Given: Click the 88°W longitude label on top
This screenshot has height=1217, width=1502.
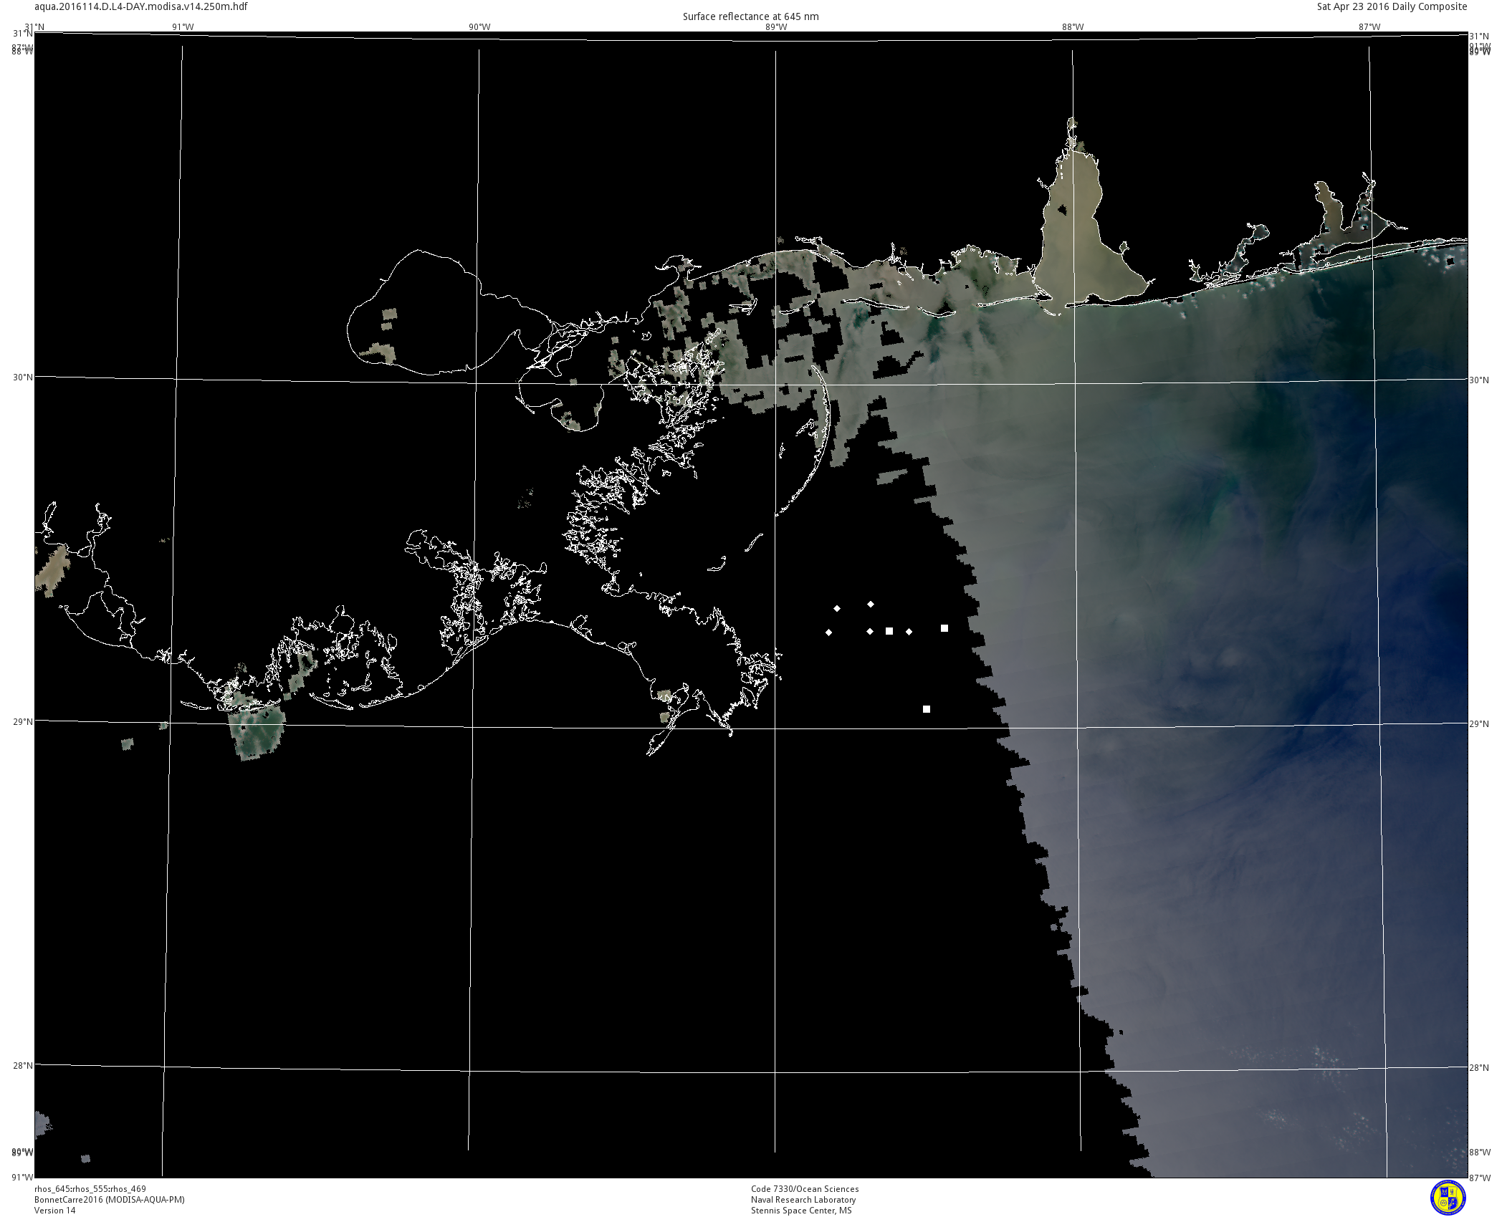Looking at the screenshot, I should pyautogui.click(x=1073, y=27).
